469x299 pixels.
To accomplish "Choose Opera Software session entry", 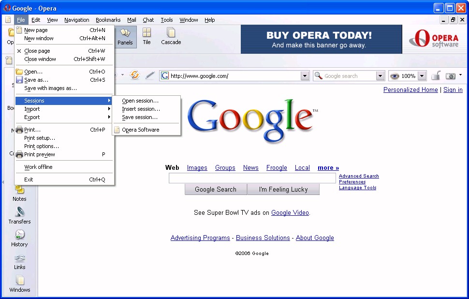I will pyautogui.click(x=147, y=130).
